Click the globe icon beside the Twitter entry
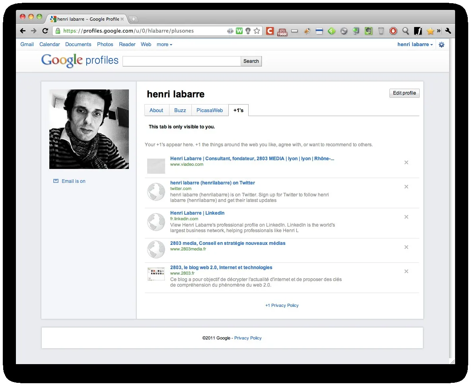 (156, 192)
